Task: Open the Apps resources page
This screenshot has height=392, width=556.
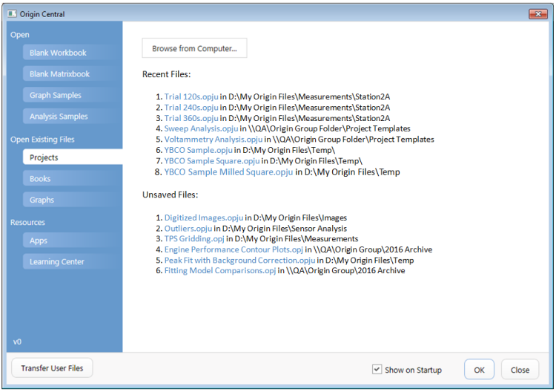Action: point(39,241)
